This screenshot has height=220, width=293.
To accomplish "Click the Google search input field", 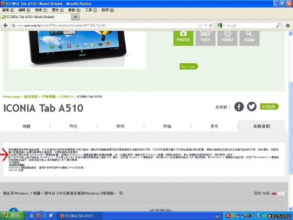I will pos(250,26).
